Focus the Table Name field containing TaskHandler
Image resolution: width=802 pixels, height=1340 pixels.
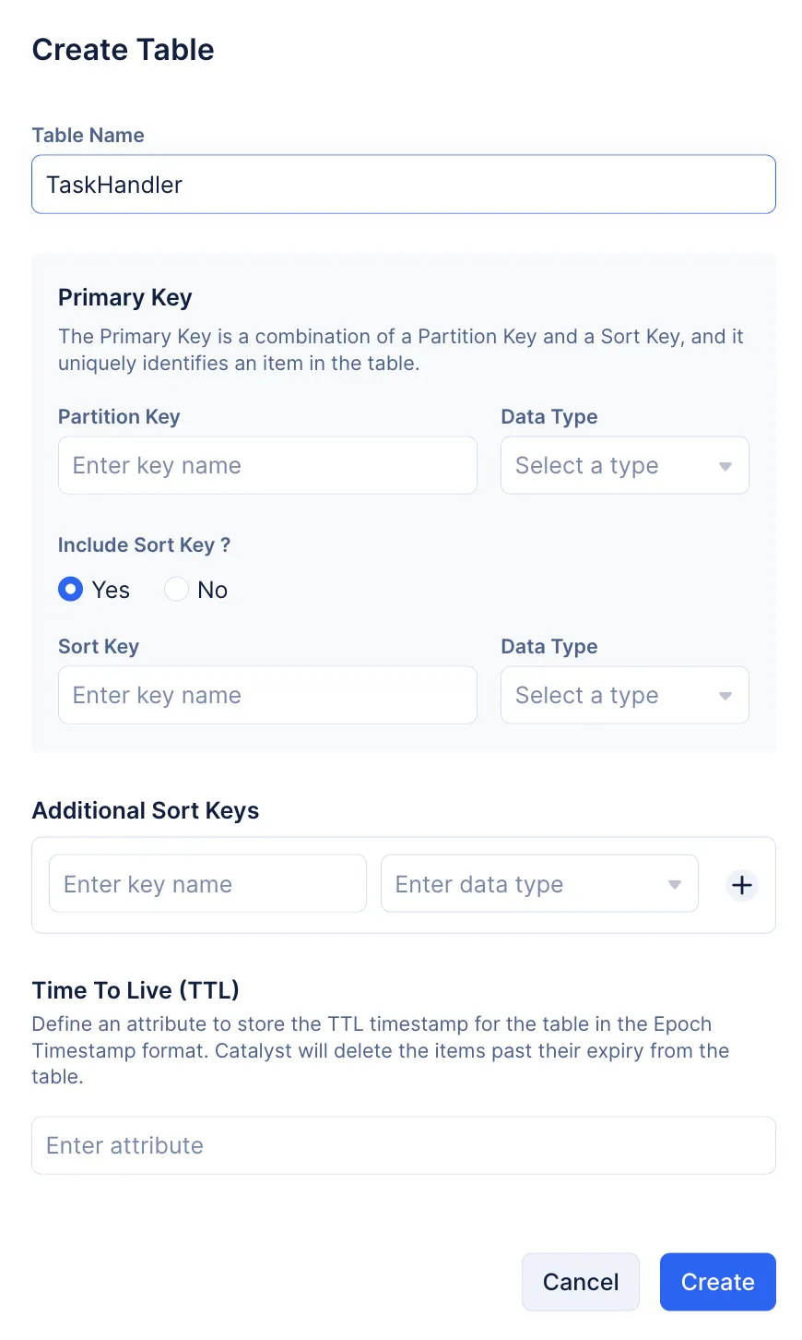coord(403,185)
